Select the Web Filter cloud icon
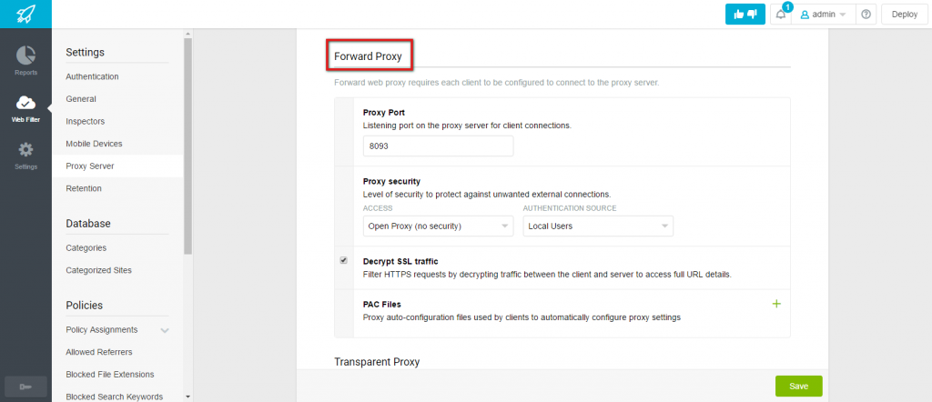Screen dimensions: 932x402 [x=25, y=103]
